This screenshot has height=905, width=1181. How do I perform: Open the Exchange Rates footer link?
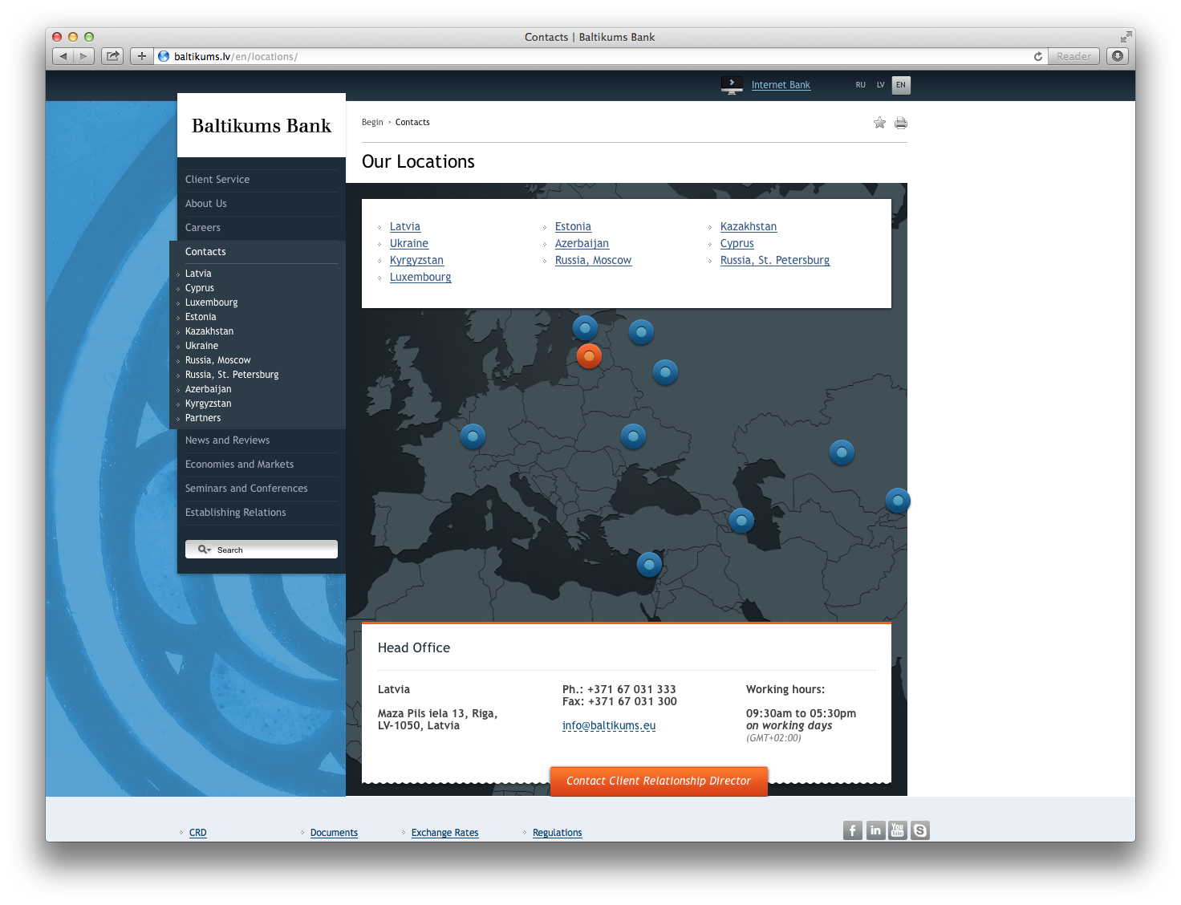[x=444, y=833]
